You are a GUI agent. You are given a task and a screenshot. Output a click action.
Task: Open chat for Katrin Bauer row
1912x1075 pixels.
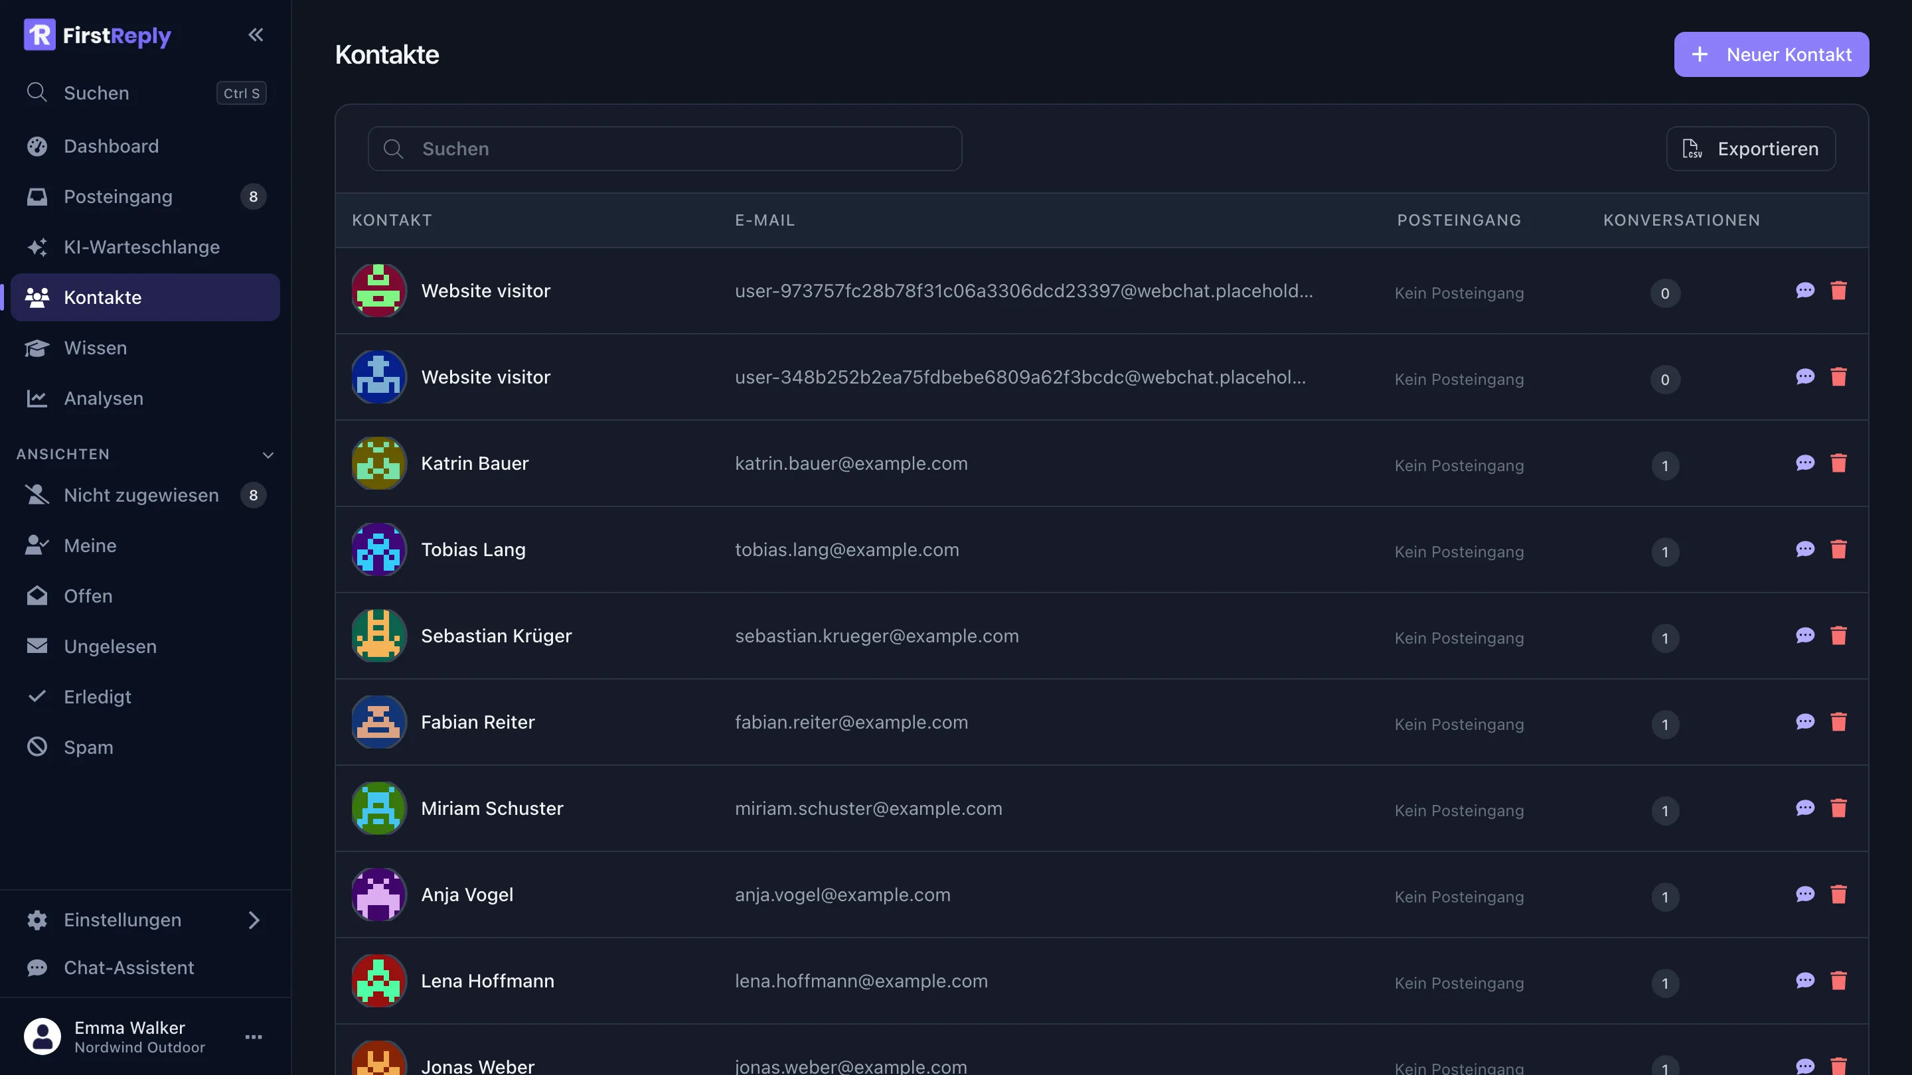1805,463
